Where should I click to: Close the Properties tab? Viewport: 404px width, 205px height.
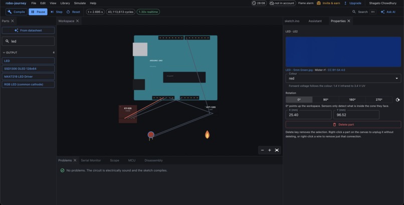tap(349, 21)
